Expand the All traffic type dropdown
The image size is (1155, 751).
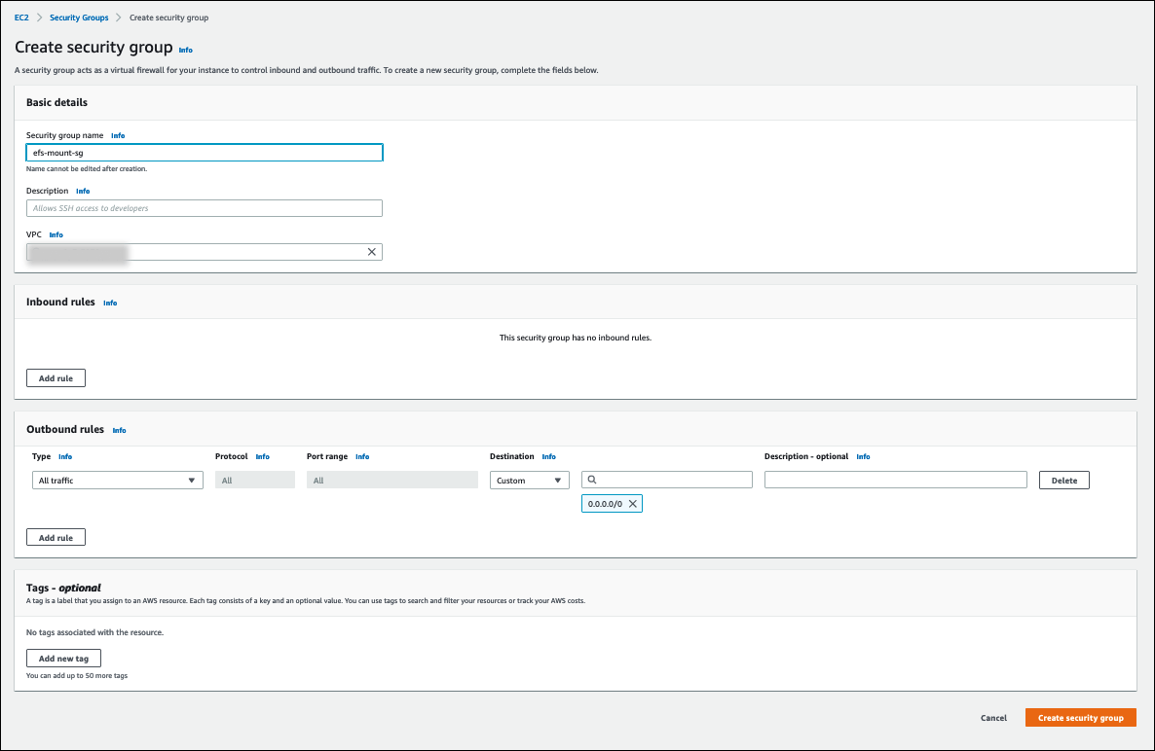pyautogui.click(x=117, y=480)
